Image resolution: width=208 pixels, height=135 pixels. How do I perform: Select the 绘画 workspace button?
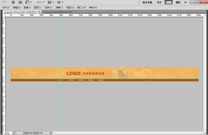pos(168,2)
